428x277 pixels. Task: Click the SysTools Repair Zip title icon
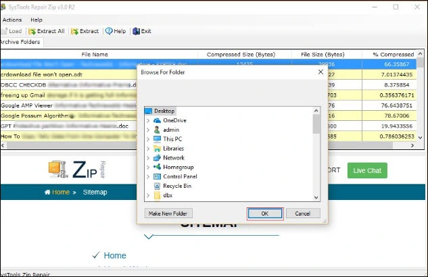pos(3,7)
